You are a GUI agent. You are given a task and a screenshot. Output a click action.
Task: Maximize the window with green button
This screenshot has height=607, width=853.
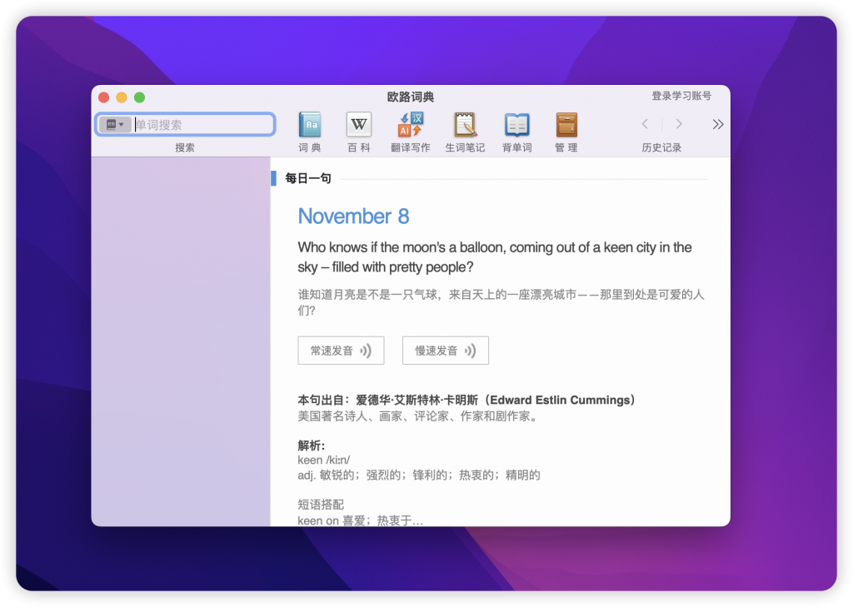[x=140, y=97]
